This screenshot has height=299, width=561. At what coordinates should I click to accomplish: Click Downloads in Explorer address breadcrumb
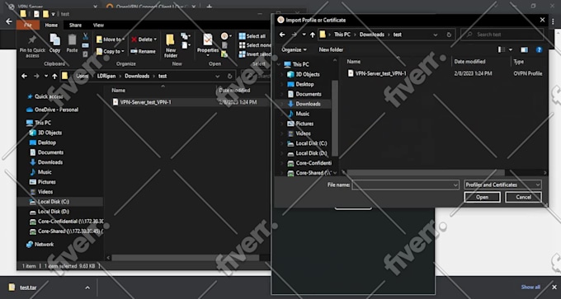(137, 76)
